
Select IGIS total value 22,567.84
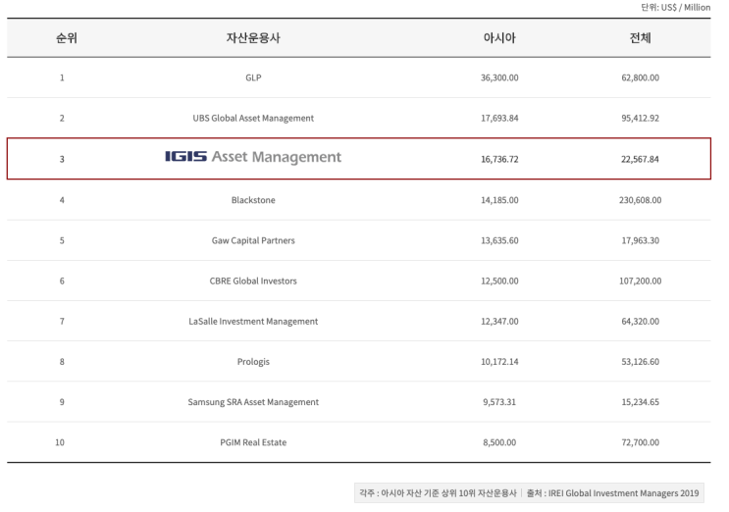tap(640, 159)
